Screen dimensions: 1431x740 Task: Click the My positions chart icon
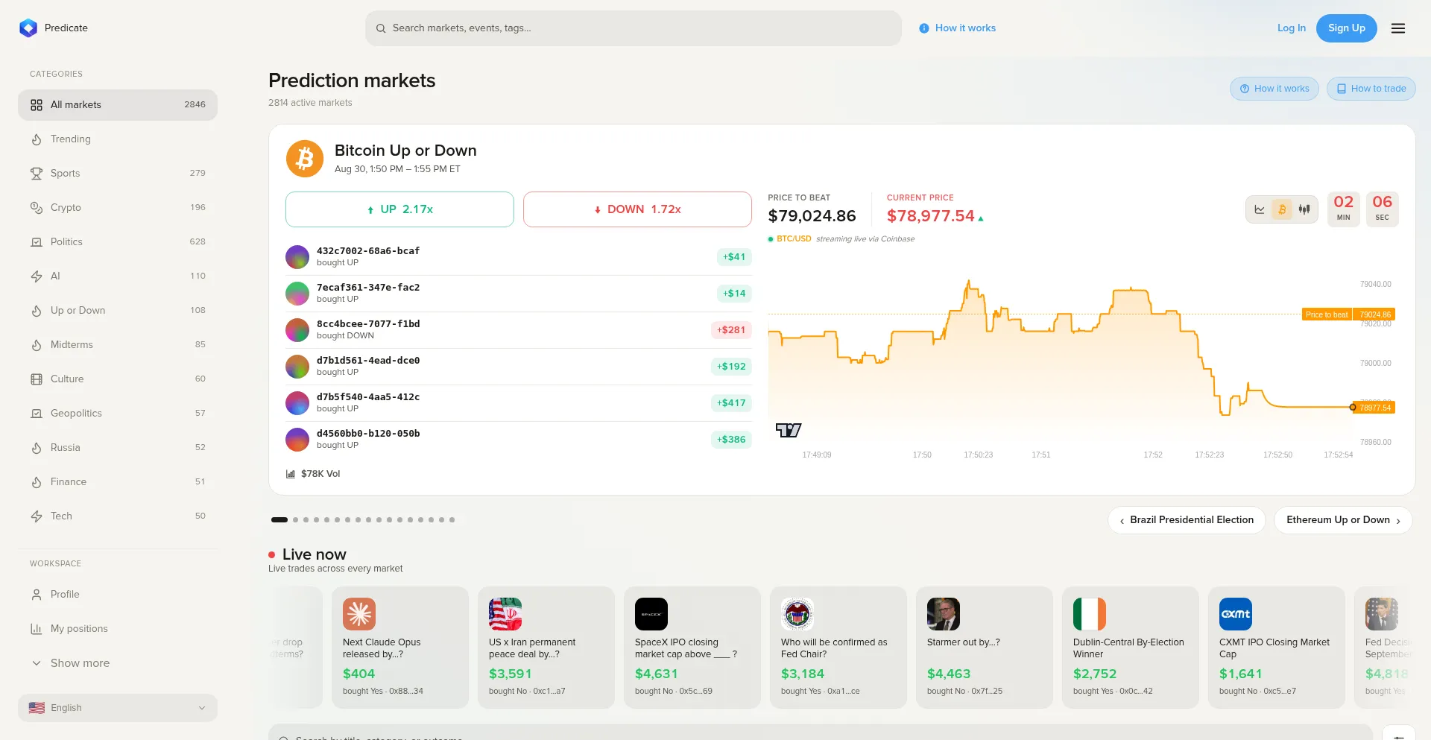point(37,629)
